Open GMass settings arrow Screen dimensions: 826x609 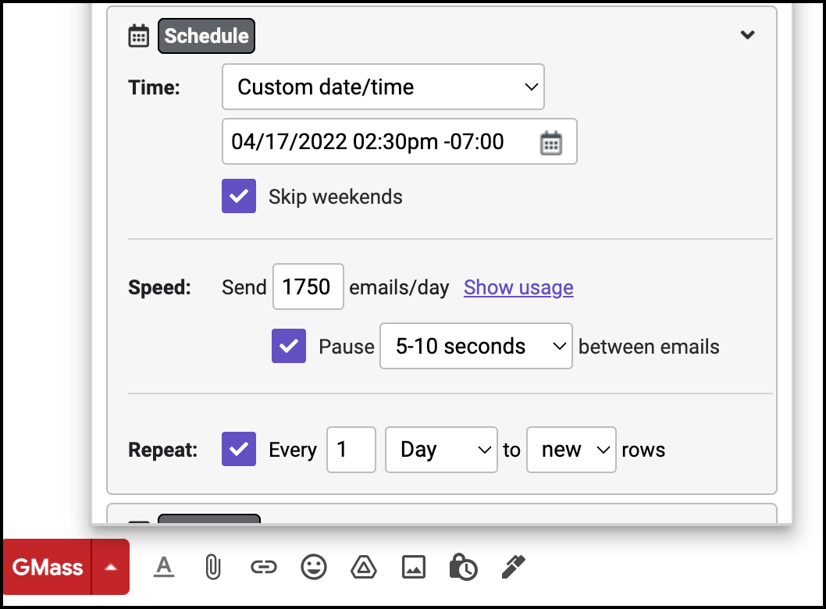111,567
